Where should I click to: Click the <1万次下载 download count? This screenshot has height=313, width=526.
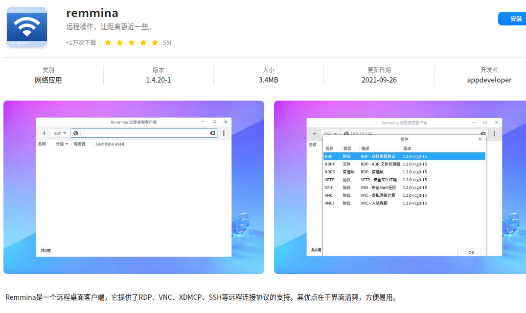tap(81, 42)
